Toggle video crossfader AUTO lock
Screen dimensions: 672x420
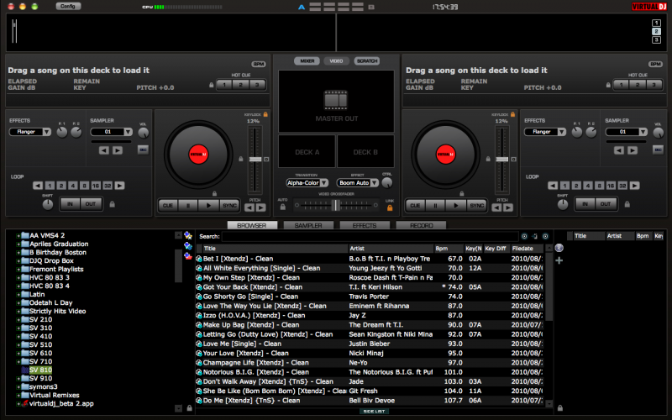coord(282,207)
